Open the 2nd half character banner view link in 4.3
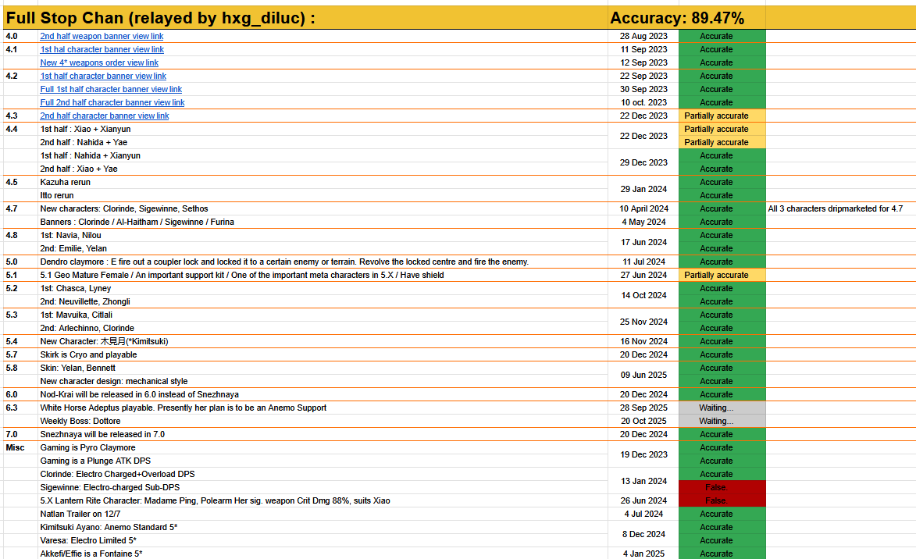916x559 pixels. coord(105,116)
